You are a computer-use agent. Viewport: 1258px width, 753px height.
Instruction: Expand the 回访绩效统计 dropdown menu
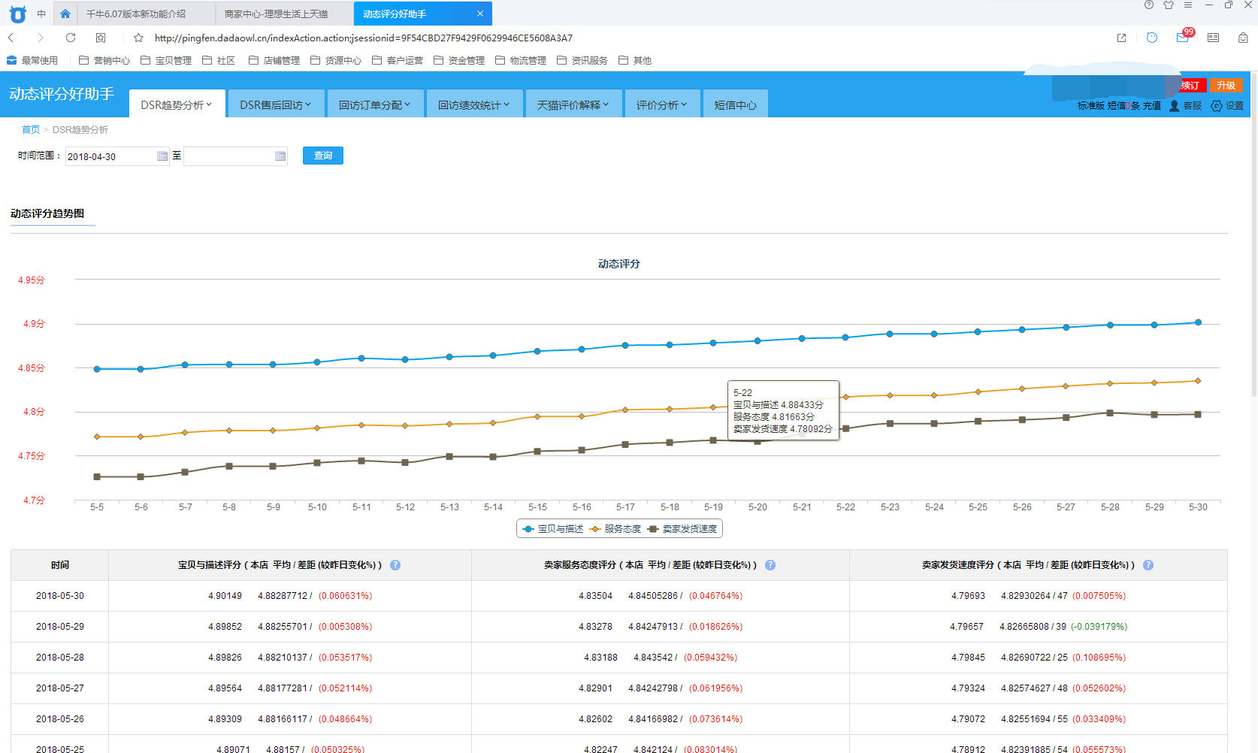(x=473, y=105)
